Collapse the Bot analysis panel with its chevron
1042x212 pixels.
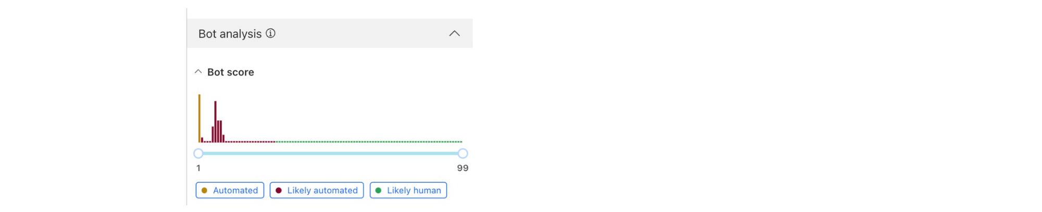pos(454,33)
